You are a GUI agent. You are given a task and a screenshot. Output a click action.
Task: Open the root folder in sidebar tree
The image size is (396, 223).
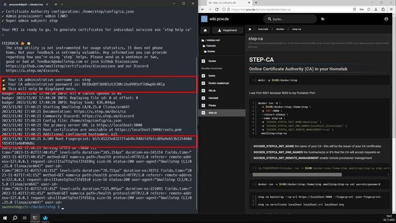(210, 40)
